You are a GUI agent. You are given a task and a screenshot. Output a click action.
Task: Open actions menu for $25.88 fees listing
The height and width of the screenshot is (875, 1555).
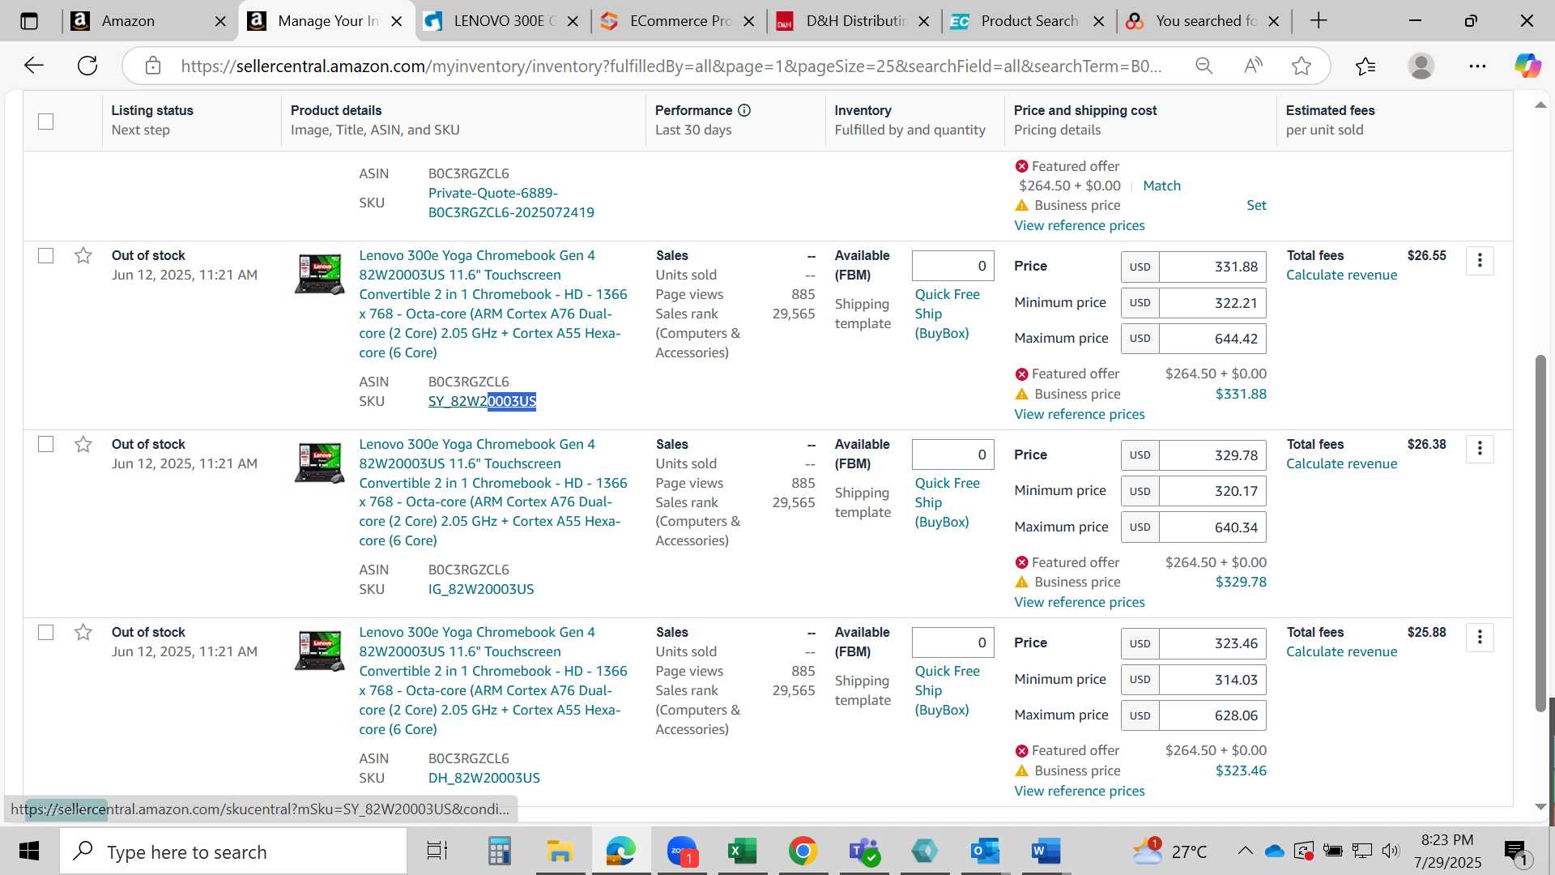(1480, 637)
